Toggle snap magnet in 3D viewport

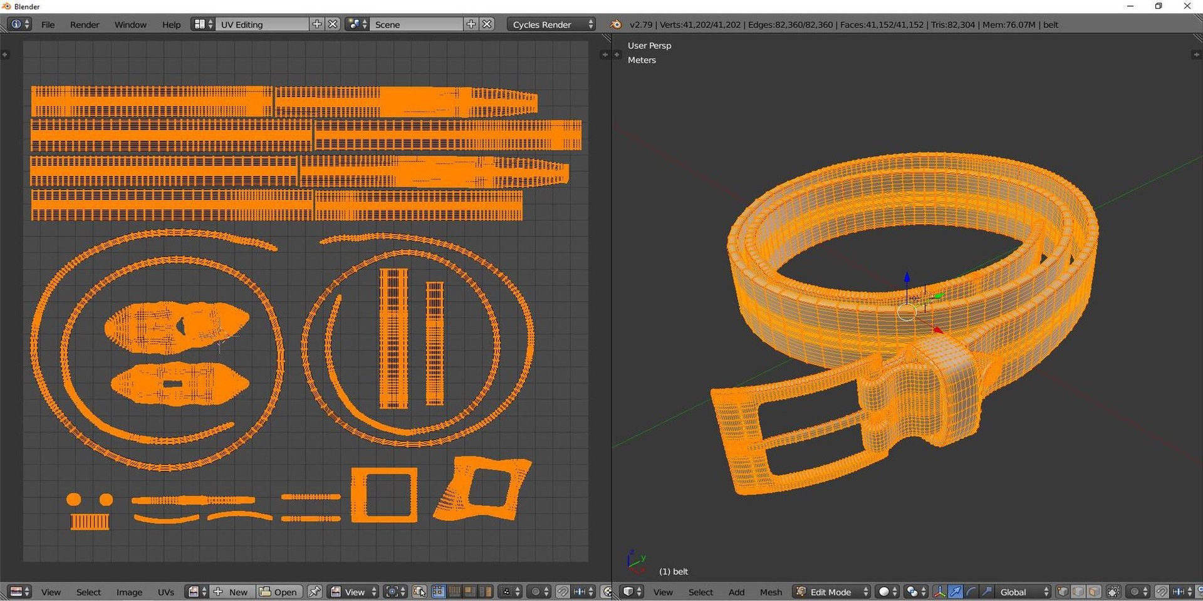1162,592
